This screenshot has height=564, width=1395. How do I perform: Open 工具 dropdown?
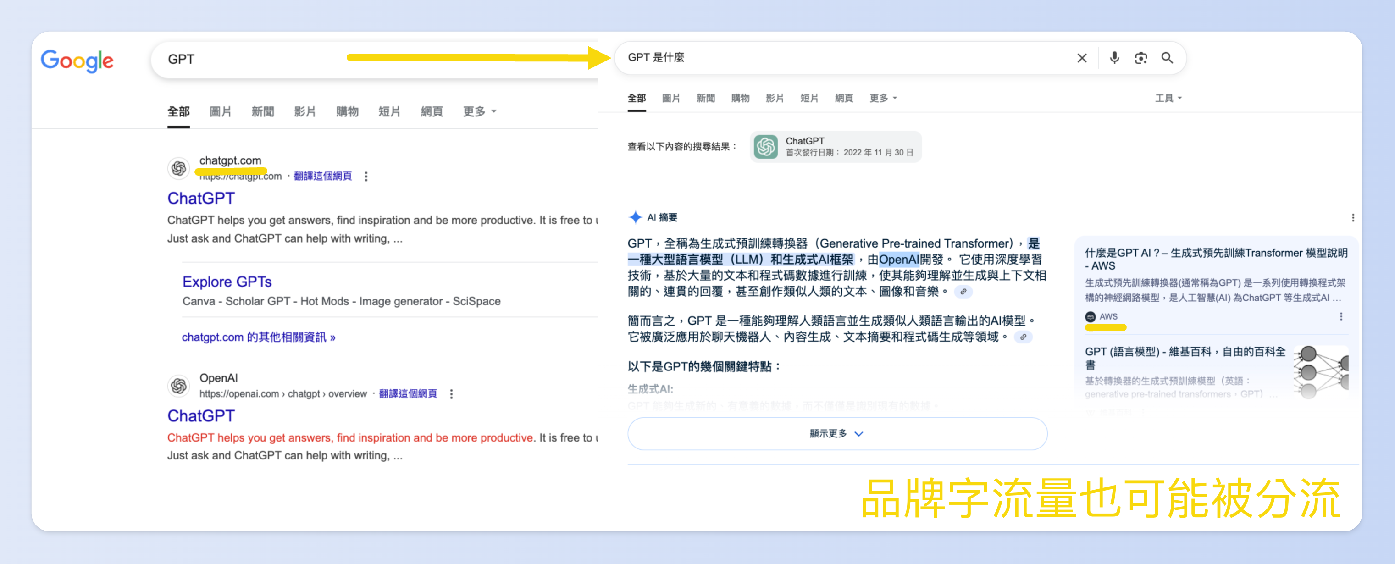(1168, 98)
